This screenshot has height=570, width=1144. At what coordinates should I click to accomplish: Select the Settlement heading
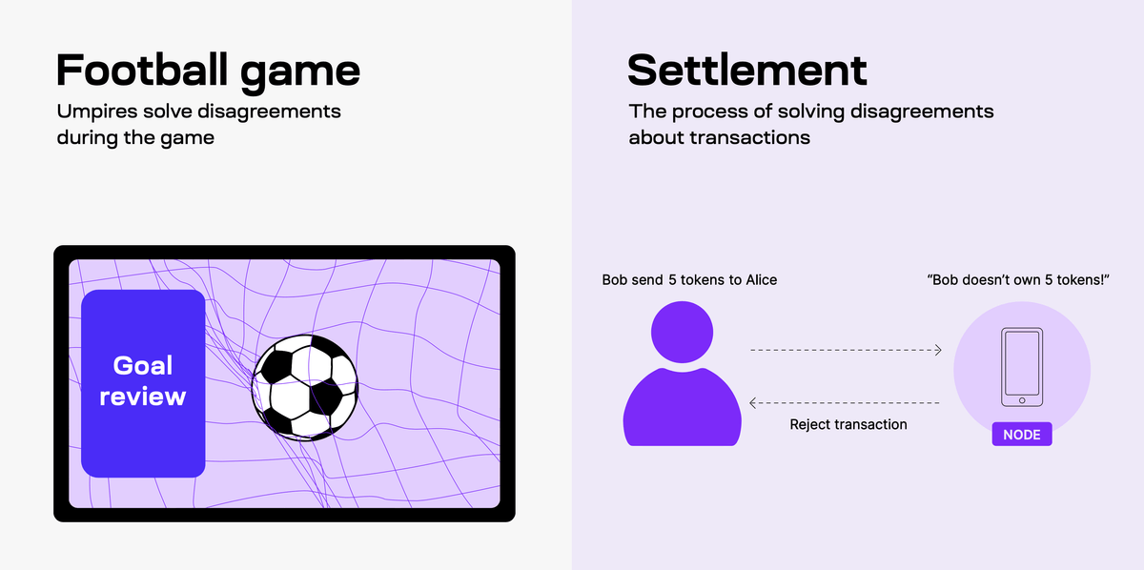tap(747, 71)
